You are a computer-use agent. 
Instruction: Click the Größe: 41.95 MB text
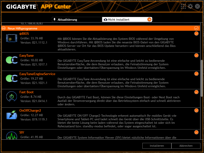coord(32,137)
